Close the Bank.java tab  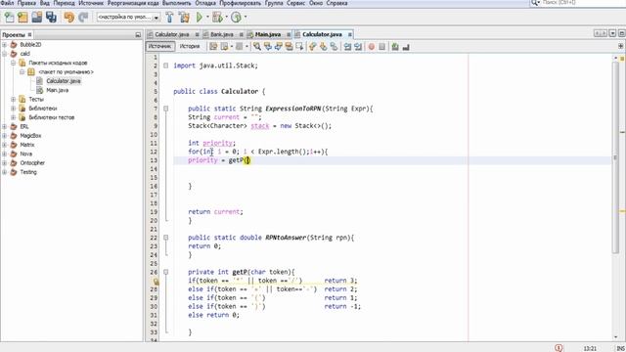[x=242, y=35]
